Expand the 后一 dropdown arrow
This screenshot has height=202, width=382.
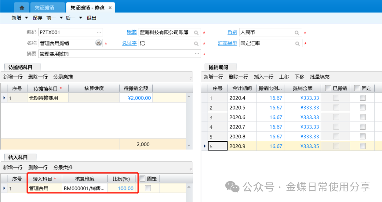(80, 18)
